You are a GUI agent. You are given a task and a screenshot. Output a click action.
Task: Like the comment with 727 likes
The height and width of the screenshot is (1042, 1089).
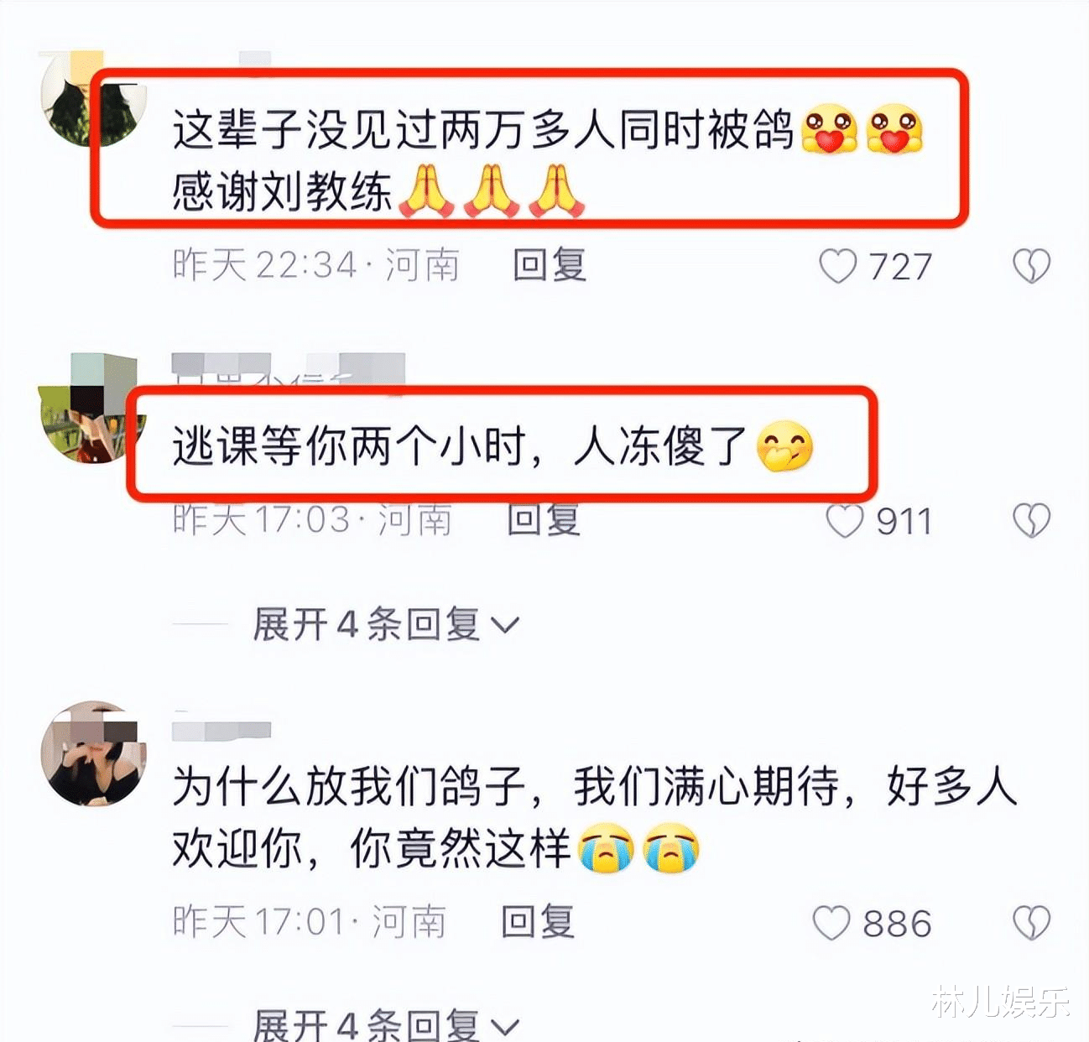coord(837,266)
